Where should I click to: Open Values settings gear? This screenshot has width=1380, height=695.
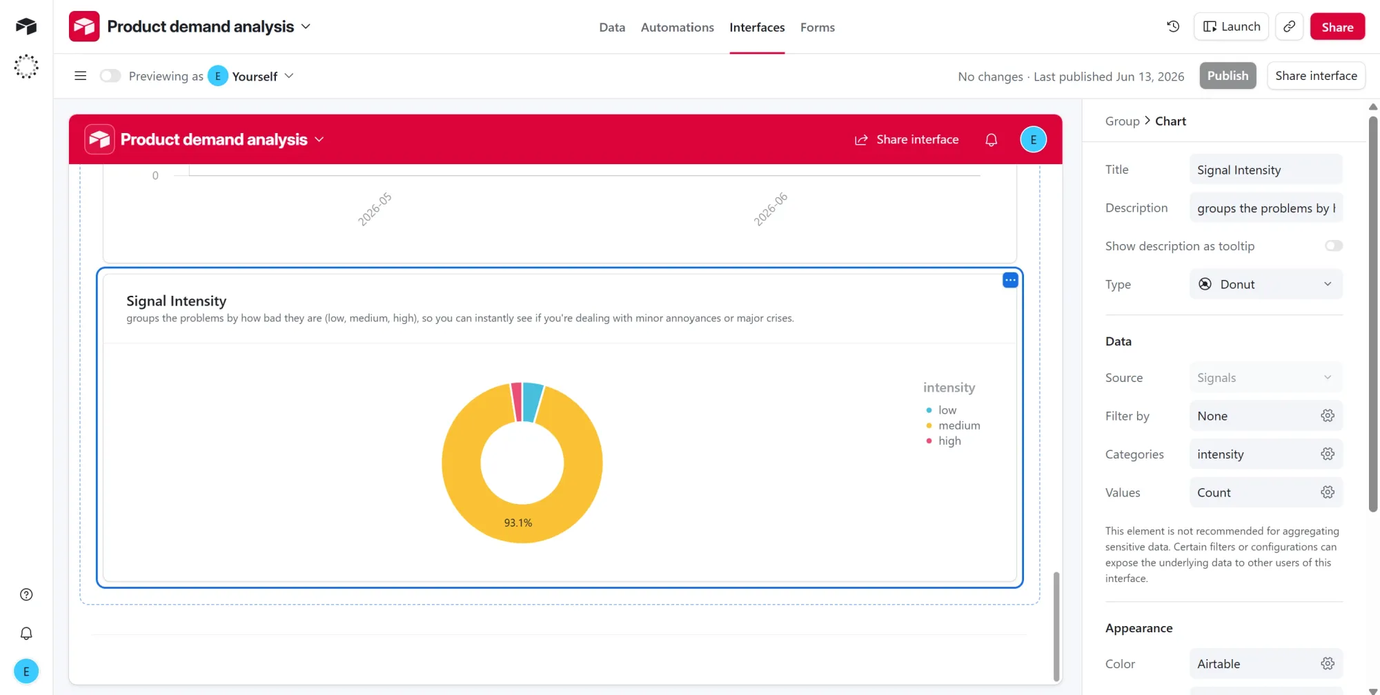[x=1328, y=492]
